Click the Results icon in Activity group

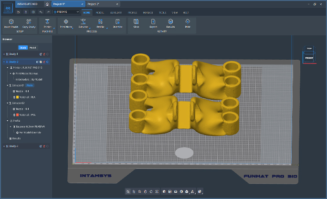click(170, 22)
